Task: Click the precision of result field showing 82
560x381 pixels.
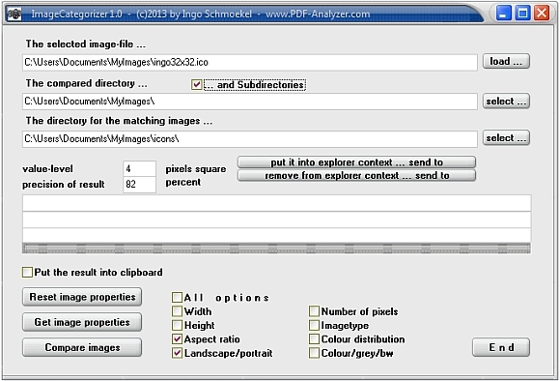Action: point(139,185)
